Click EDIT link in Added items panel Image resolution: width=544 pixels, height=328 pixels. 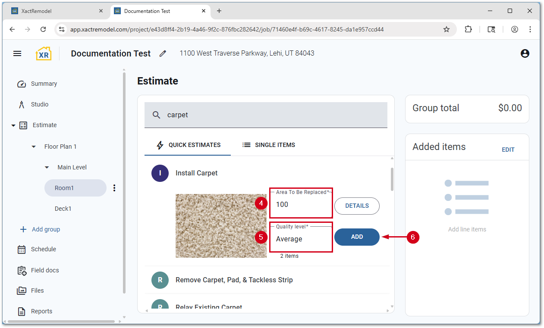[508, 150]
